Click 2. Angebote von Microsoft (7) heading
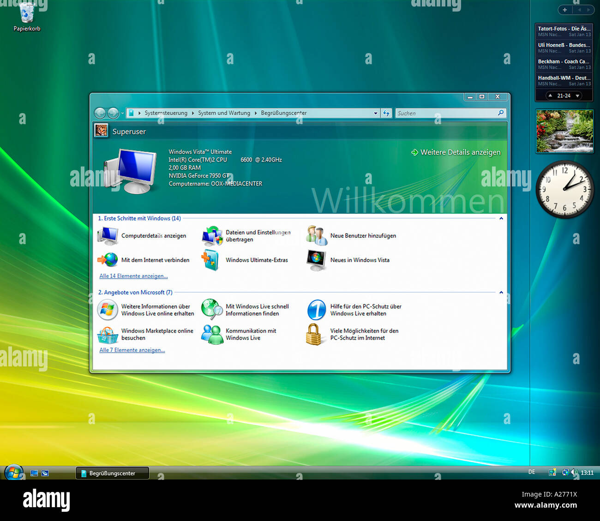The width and height of the screenshot is (600, 521). (x=135, y=293)
